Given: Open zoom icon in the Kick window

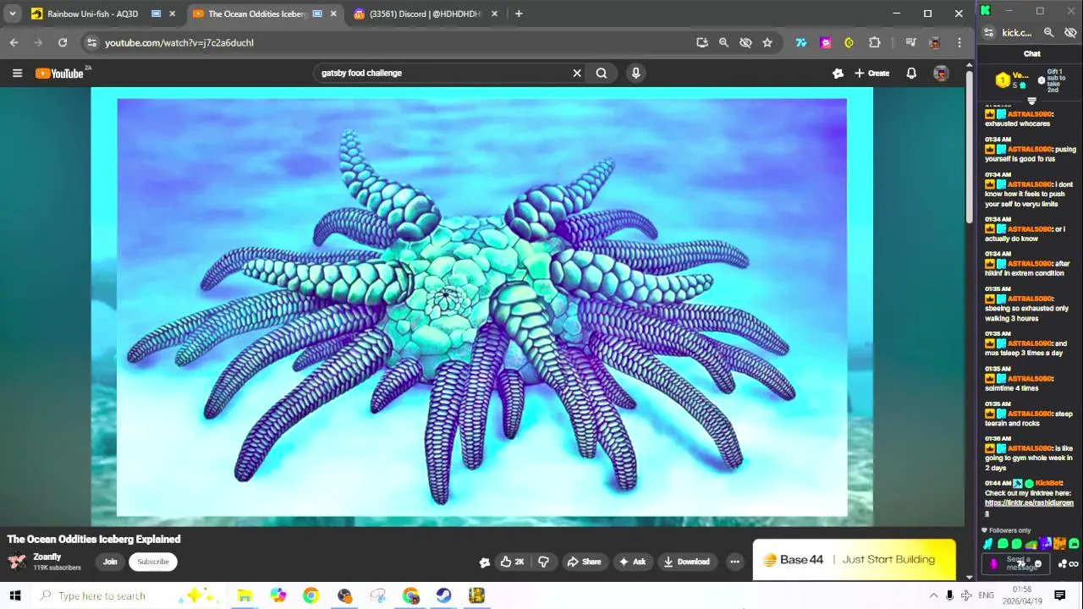Looking at the screenshot, I should tap(1048, 33).
